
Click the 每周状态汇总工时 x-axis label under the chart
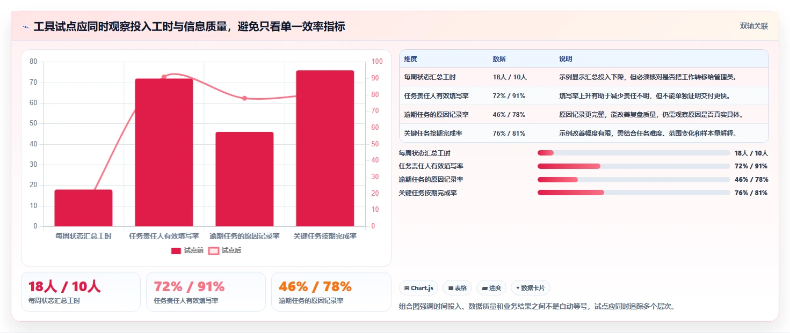tap(83, 236)
